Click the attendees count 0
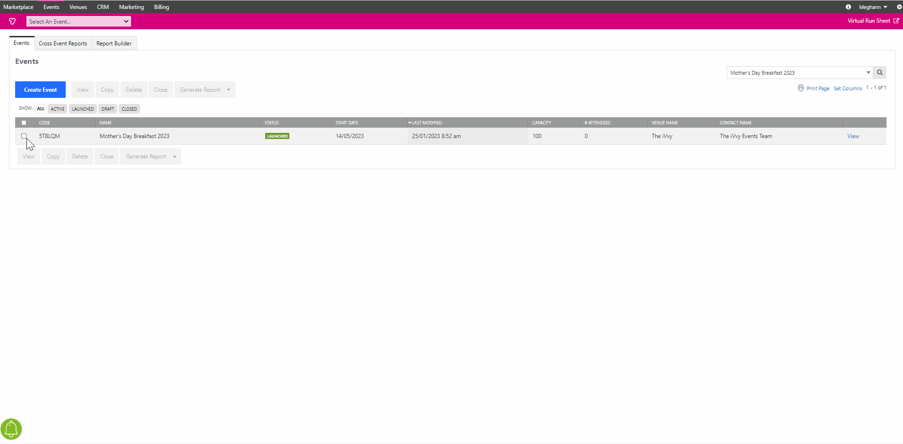The width and height of the screenshot is (903, 444). click(586, 136)
